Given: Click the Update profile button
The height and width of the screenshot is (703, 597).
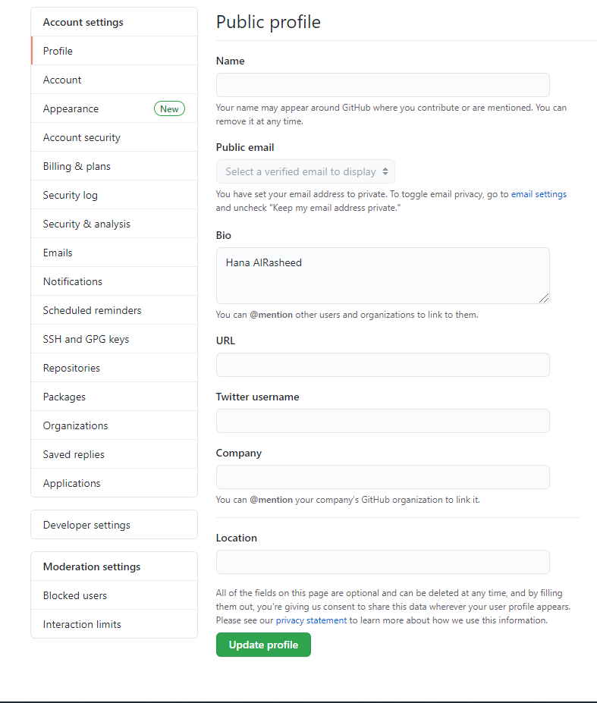Looking at the screenshot, I should coord(263,645).
